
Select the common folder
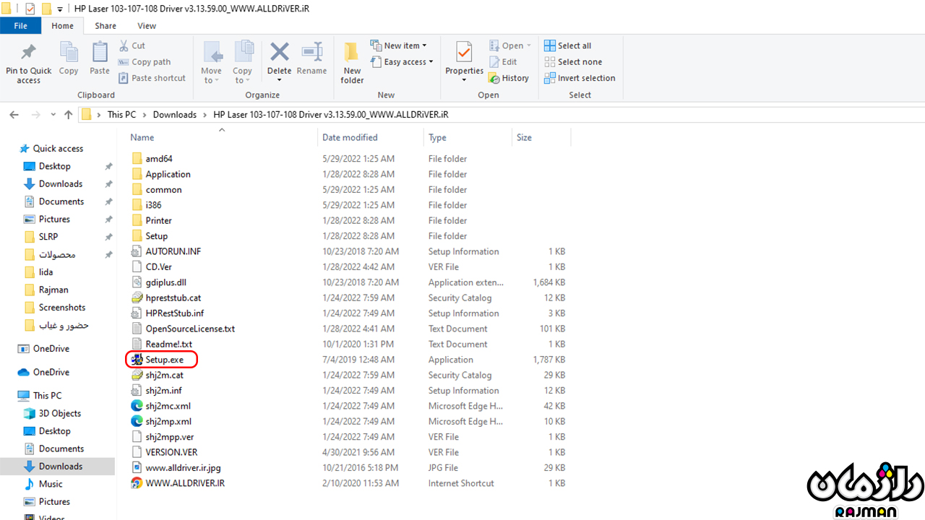click(163, 190)
